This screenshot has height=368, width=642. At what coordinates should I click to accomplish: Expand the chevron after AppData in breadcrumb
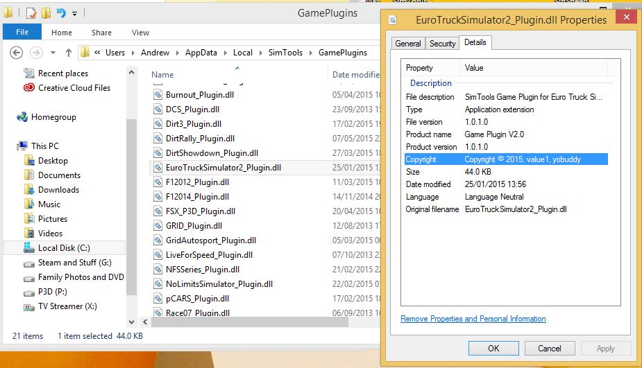225,53
